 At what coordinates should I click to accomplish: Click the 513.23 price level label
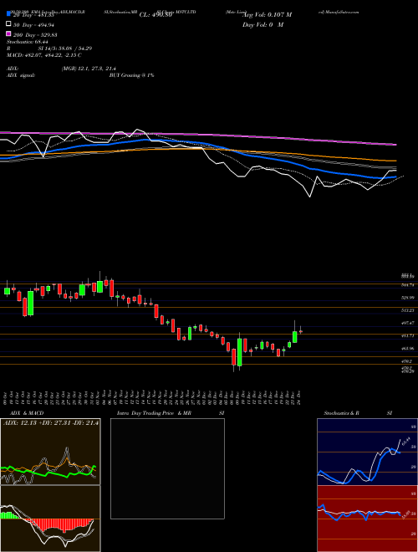click(409, 310)
